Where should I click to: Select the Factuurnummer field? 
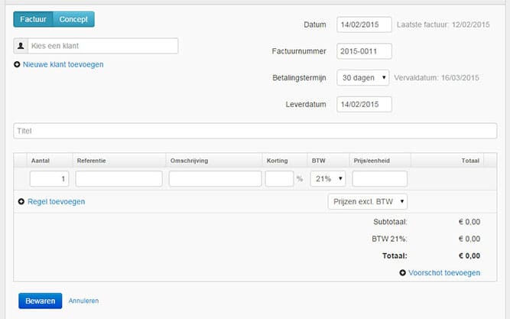364,51
